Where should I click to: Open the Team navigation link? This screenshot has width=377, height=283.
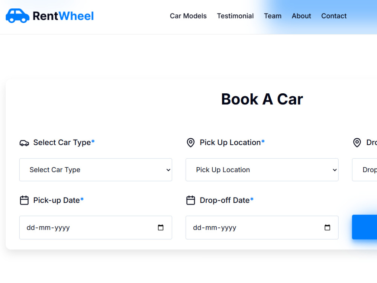(x=273, y=16)
